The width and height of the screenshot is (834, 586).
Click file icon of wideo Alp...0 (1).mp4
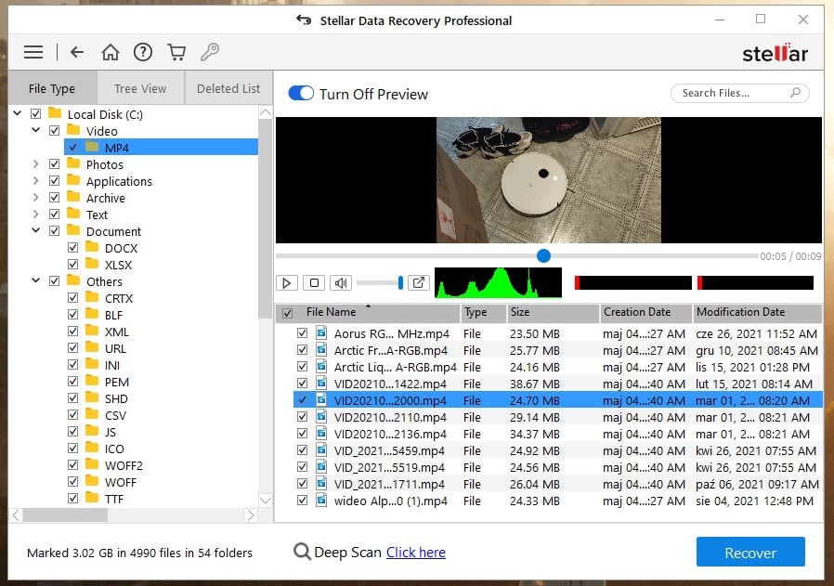(321, 501)
